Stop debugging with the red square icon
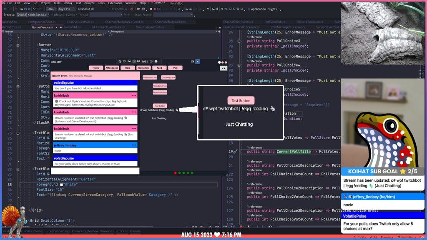This screenshot has height=240, width=427. click(154, 9)
